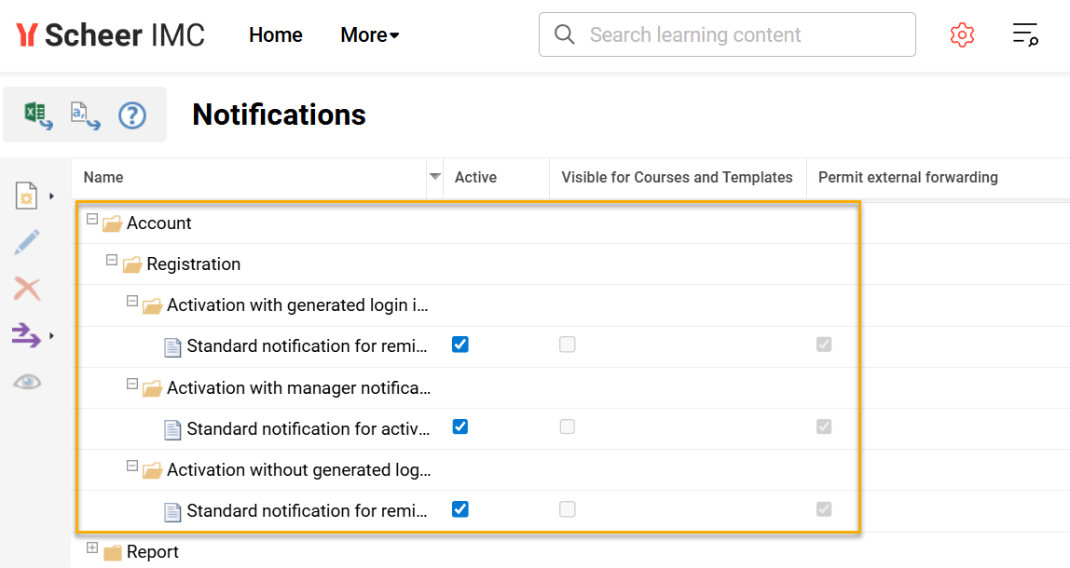Viewport: 1070px width, 568px height.
Task: Uncheck Active for standard activation notification
Action: pyautogui.click(x=460, y=426)
